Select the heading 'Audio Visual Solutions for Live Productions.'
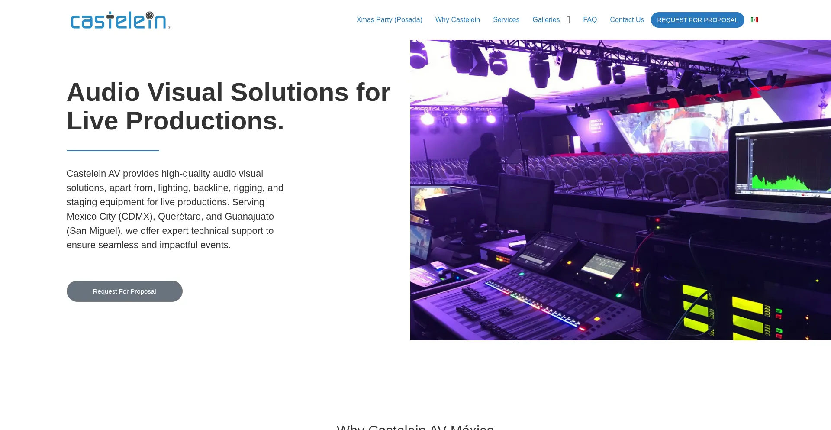831x430 pixels. (x=229, y=107)
